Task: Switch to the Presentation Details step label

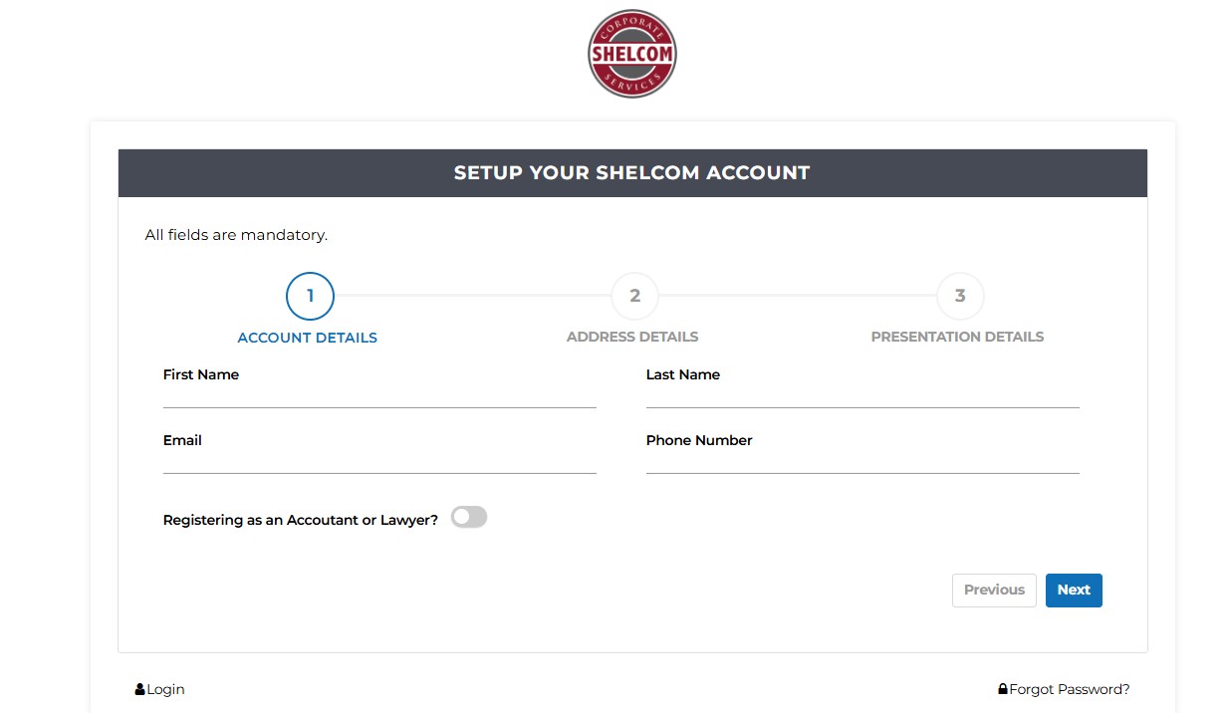Action: pyautogui.click(x=957, y=337)
